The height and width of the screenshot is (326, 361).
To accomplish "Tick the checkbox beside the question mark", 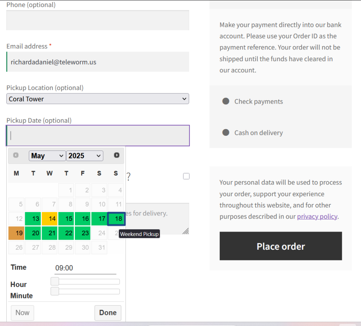I will pyautogui.click(x=186, y=176).
